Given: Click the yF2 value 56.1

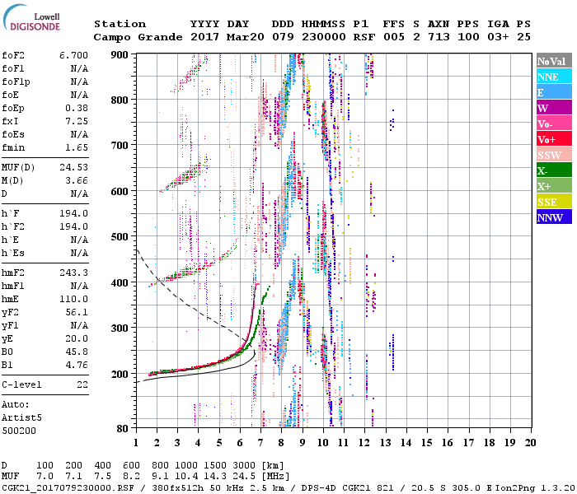Looking at the screenshot, I should point(77,312).
